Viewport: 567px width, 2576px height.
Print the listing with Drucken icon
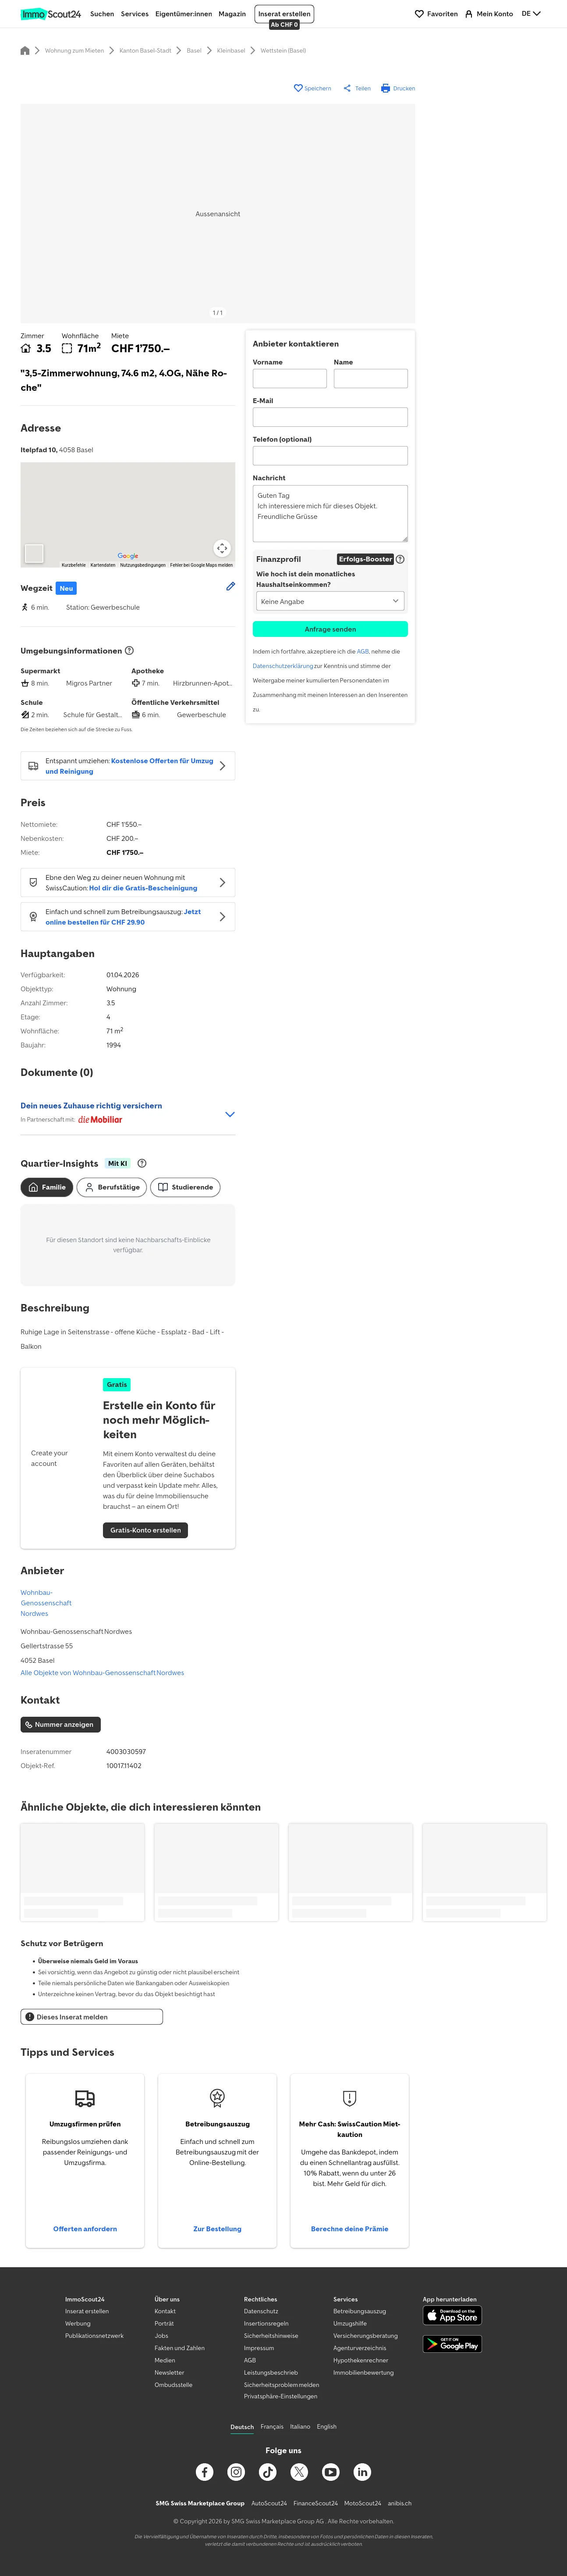pyautogui.click(x=385, y=88)
